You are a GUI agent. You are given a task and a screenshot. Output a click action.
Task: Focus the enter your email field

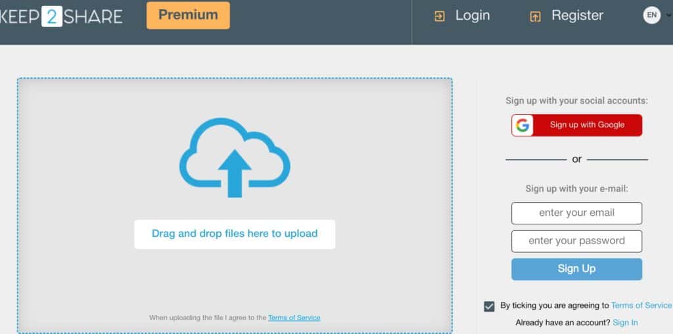point(576,213)
